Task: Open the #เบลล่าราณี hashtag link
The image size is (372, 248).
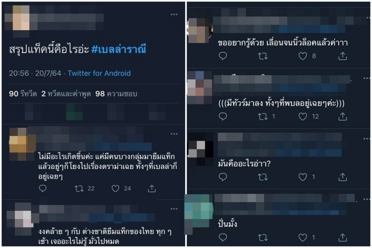Action: [119, 49]
